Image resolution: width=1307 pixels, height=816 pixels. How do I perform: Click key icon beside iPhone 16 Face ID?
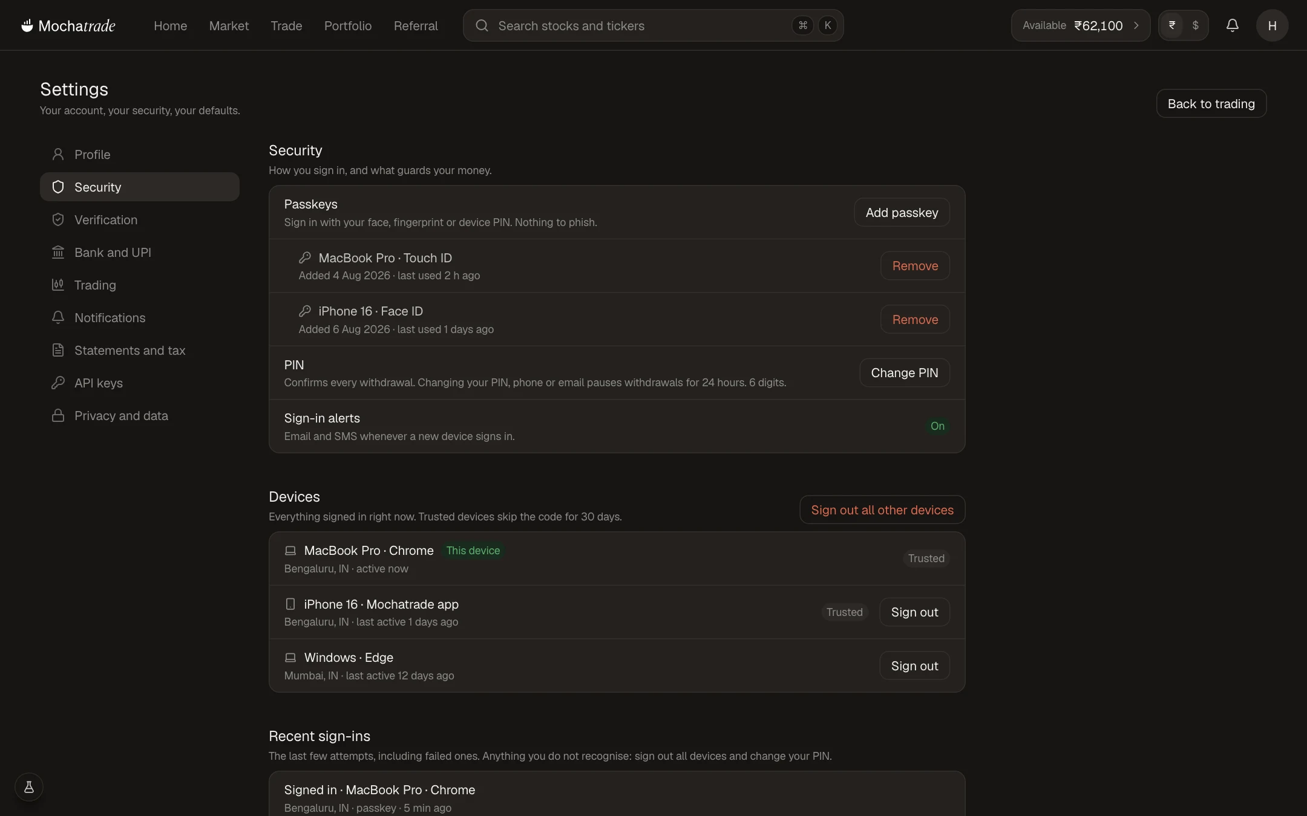pyautogui.click(x=305, y=311)
